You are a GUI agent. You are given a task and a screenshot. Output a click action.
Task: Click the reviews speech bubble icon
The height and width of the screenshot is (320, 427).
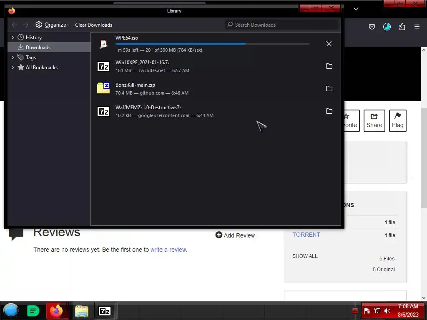pyautogui.click(x=16, y=235)
